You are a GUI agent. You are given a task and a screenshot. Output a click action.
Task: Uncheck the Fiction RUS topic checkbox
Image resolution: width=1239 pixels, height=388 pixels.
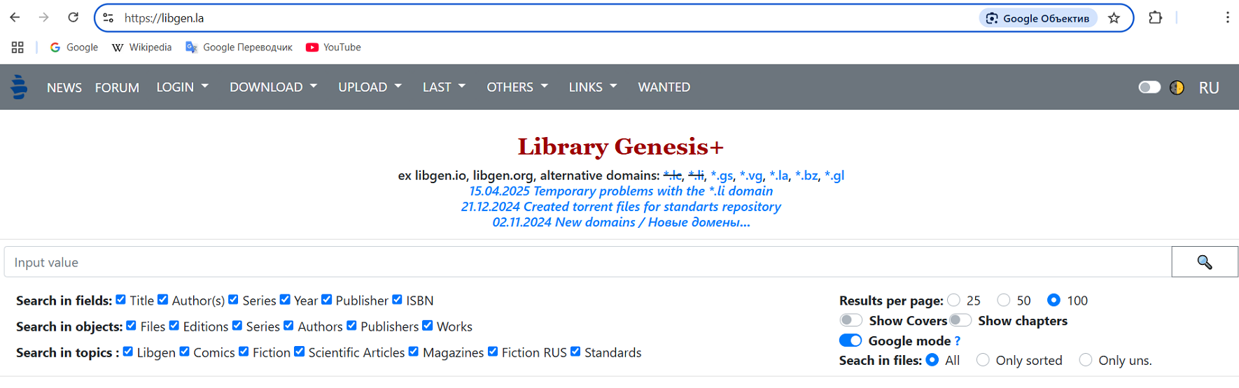click(493, 352)
